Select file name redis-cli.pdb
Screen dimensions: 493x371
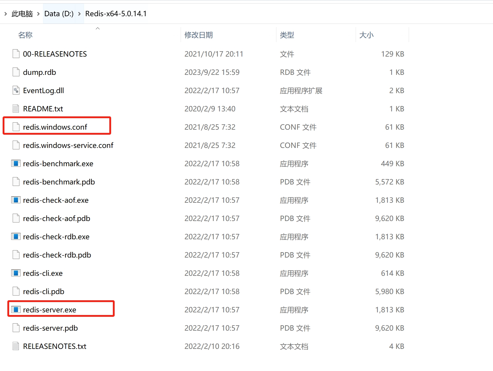tap(44, 291)
